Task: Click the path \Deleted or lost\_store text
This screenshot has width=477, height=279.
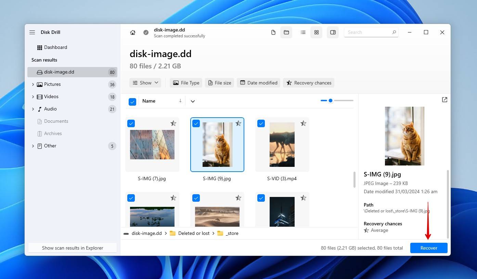Action: click(x=397, y=211)
